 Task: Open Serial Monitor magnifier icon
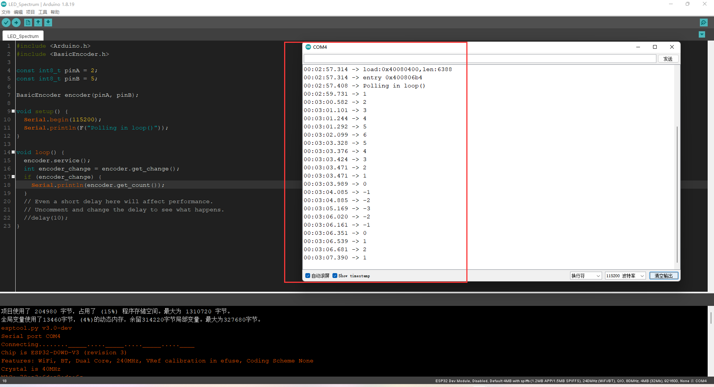(x=703, y=23)
